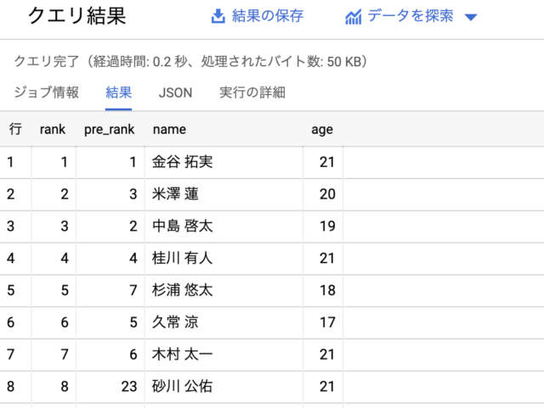Select the 結果 tab
This screenshot has height=408, width=544.
click(118, 92)
